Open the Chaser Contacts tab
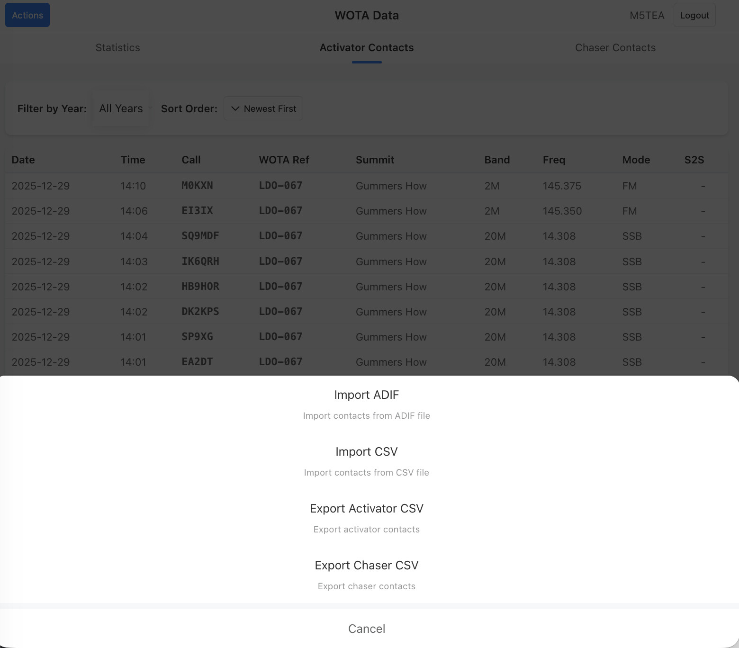Image resolution: width=739 pixels, height=648 pixels. point(615,47)
